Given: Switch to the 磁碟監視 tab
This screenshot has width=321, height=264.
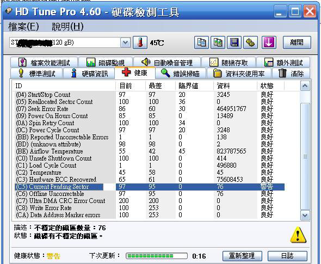Looking at the screenshot, I should [x=106, y=63].
